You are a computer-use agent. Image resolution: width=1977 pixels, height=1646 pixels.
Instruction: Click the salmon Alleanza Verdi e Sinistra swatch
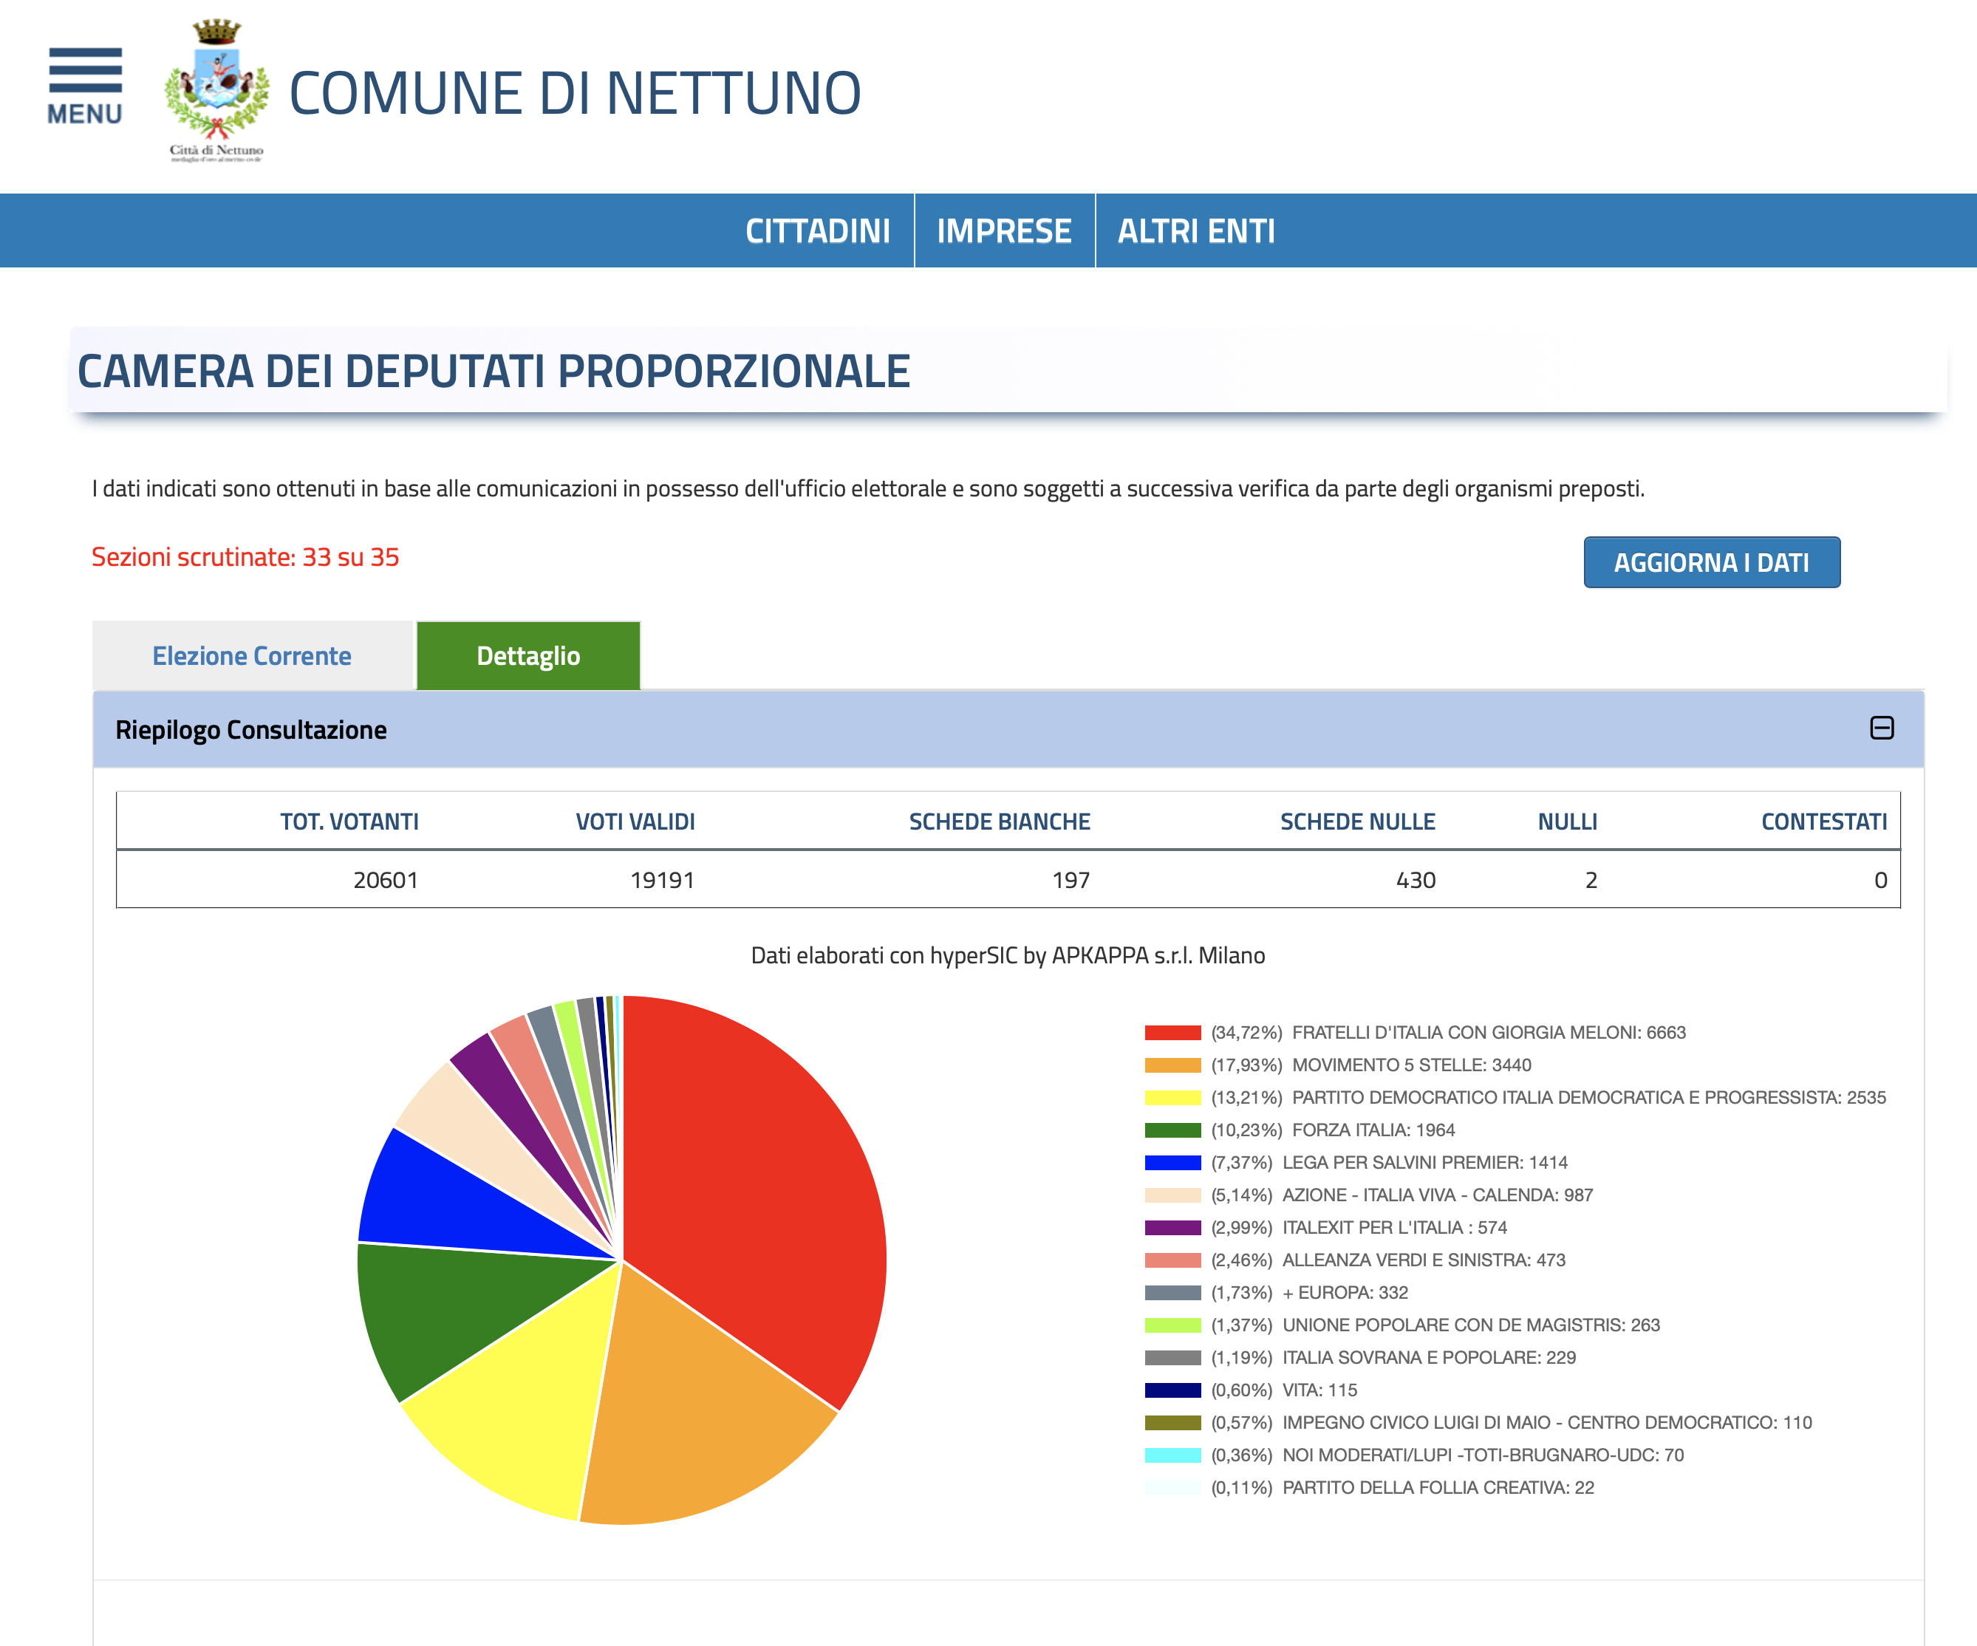click(x=1172, y=1260)
